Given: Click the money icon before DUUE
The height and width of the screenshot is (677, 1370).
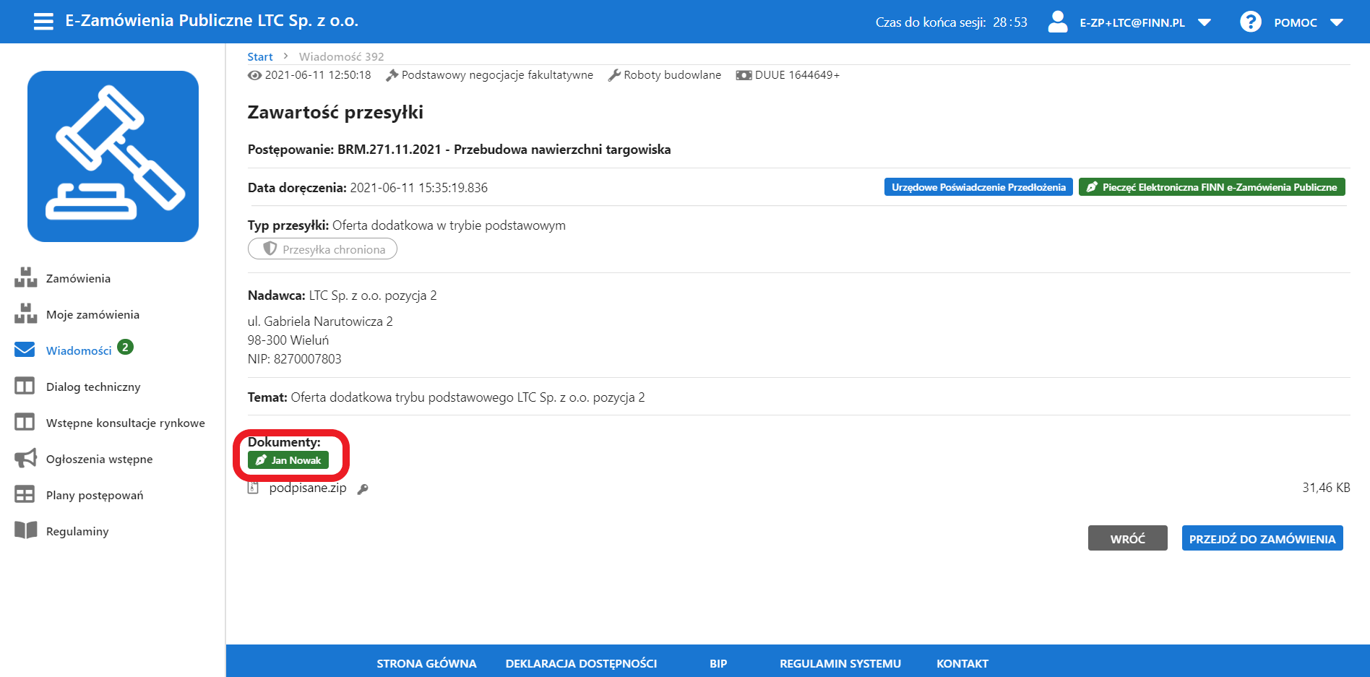Looking at the screenshot, I should point(744,75).
